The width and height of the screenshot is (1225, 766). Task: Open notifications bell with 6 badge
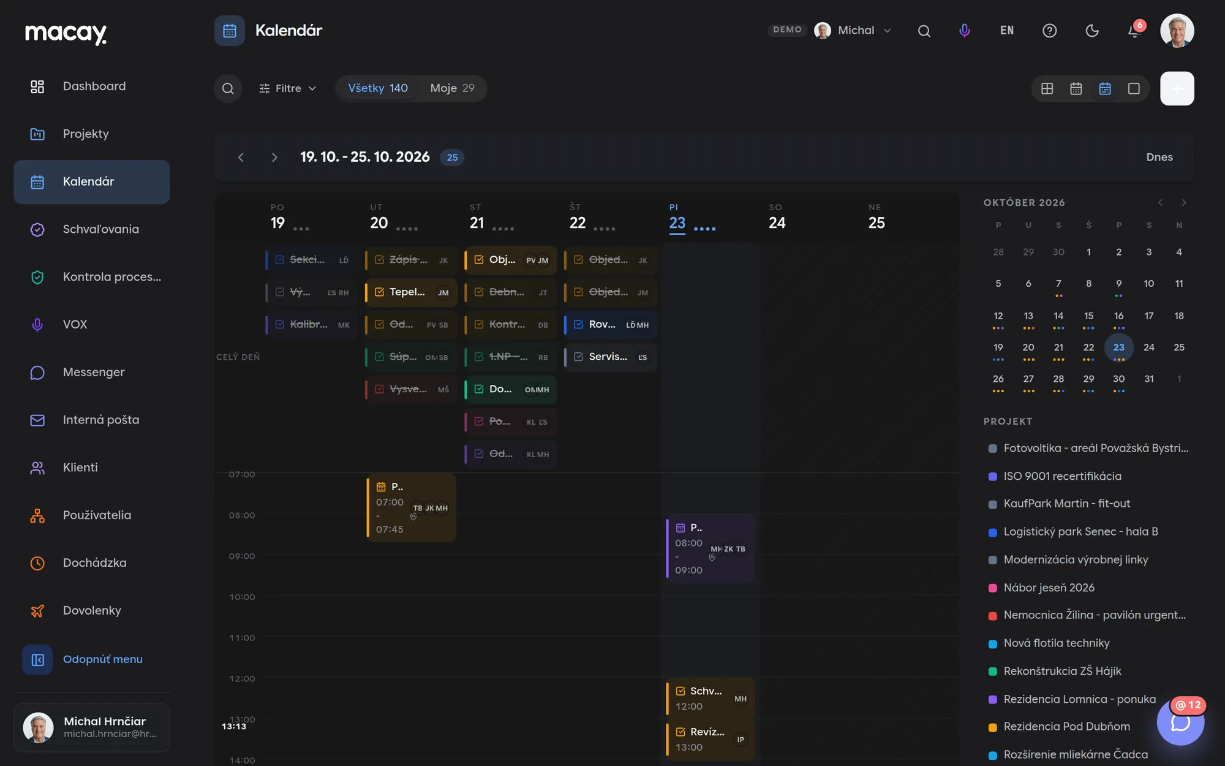click(1134, 31)
